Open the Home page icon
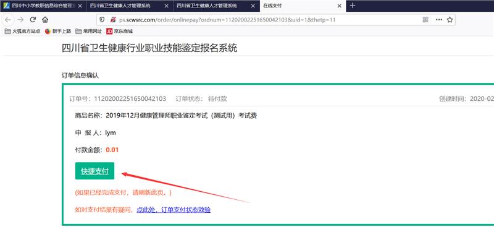The width and height of the screenshot is (494, 245). click(x=45, y=20)
